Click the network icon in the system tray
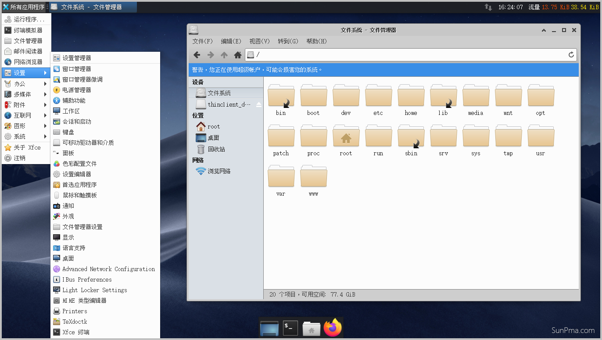This screenshot has height=340, width=602. [488, 7]
